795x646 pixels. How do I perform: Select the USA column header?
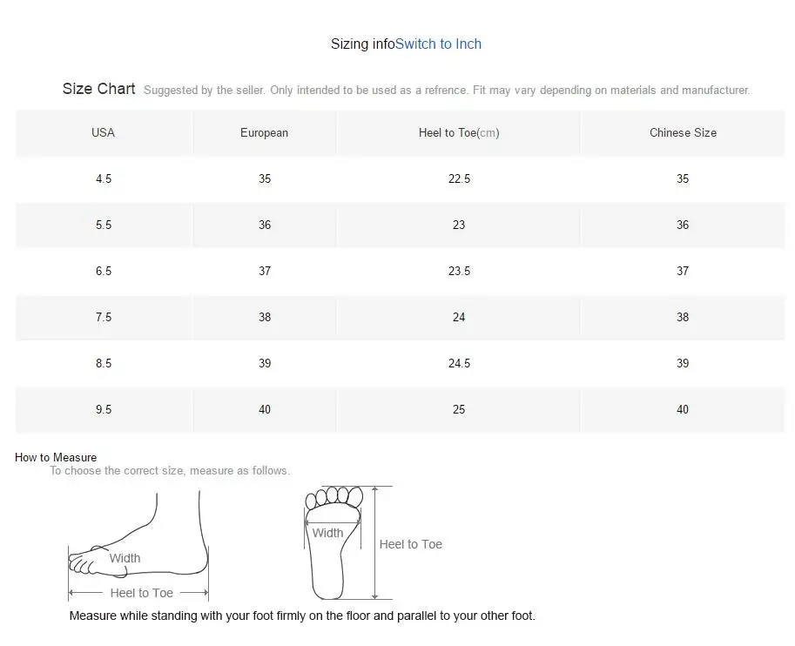[x=103, y=133]
